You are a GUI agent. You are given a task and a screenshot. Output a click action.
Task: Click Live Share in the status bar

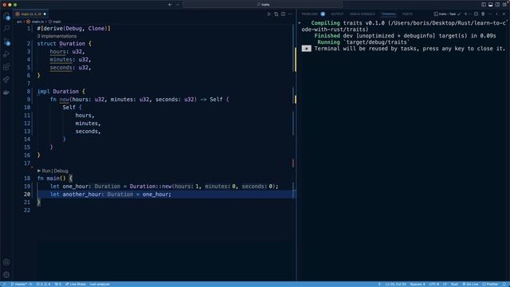click(x=76, y=284)
